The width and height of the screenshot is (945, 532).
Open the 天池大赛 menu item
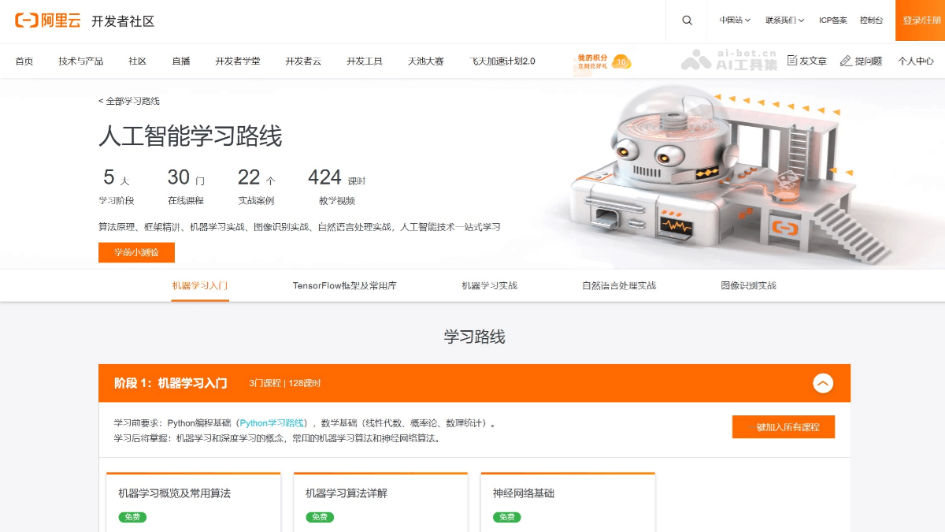[426, 60]
